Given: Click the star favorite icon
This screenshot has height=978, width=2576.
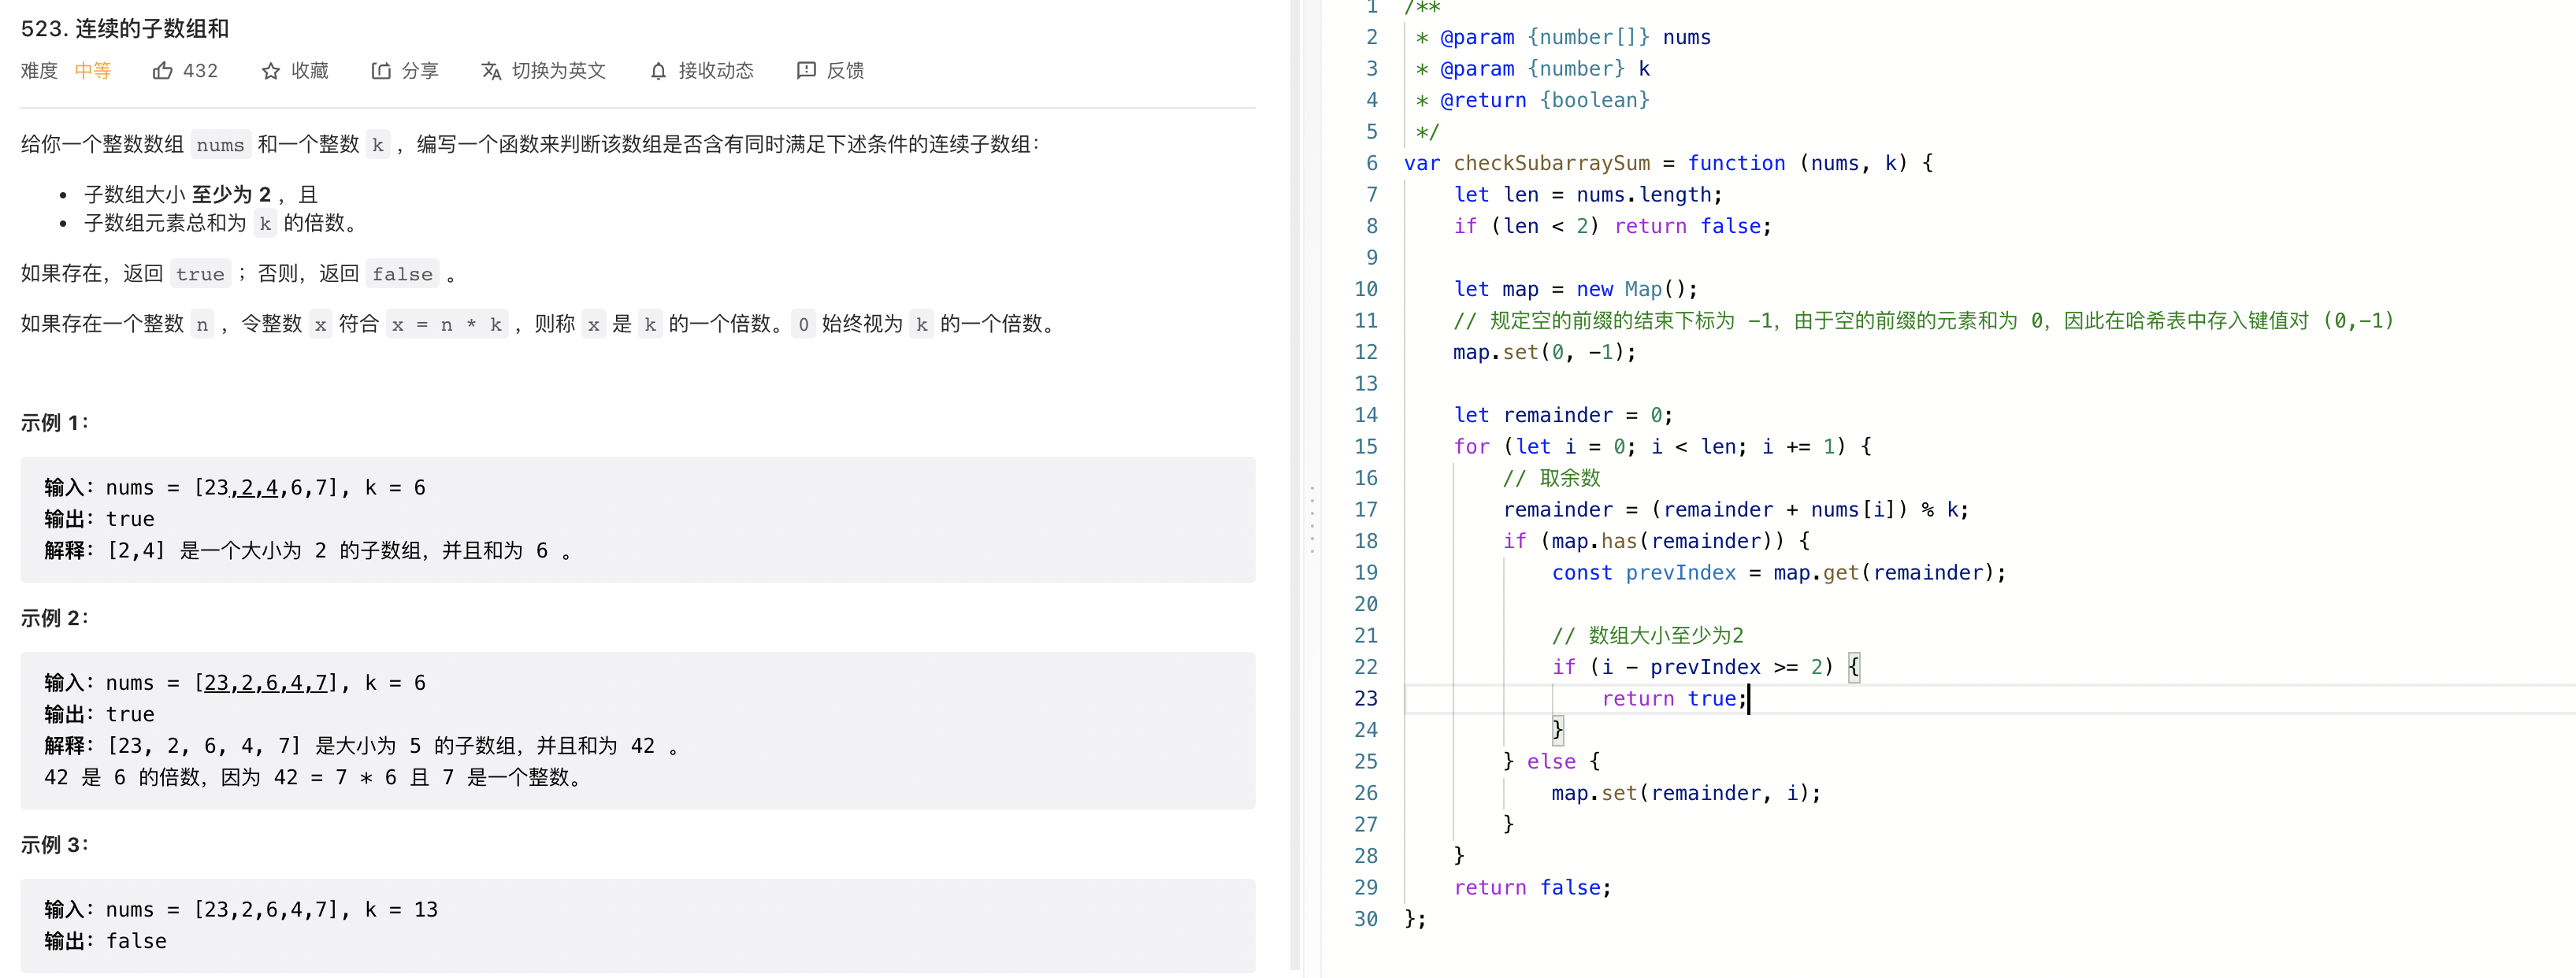Looking at the screenshot, I should click(270, 71).
